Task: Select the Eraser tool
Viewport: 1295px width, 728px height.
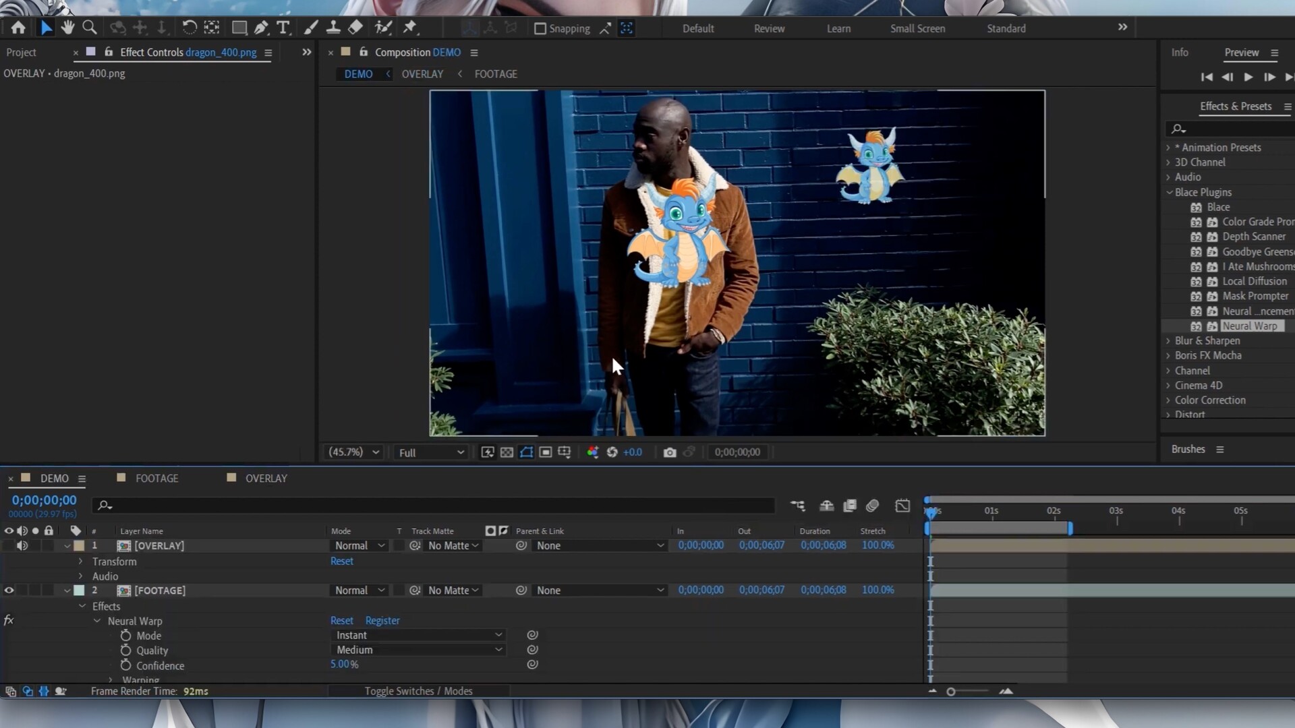Action: (355, 28)
